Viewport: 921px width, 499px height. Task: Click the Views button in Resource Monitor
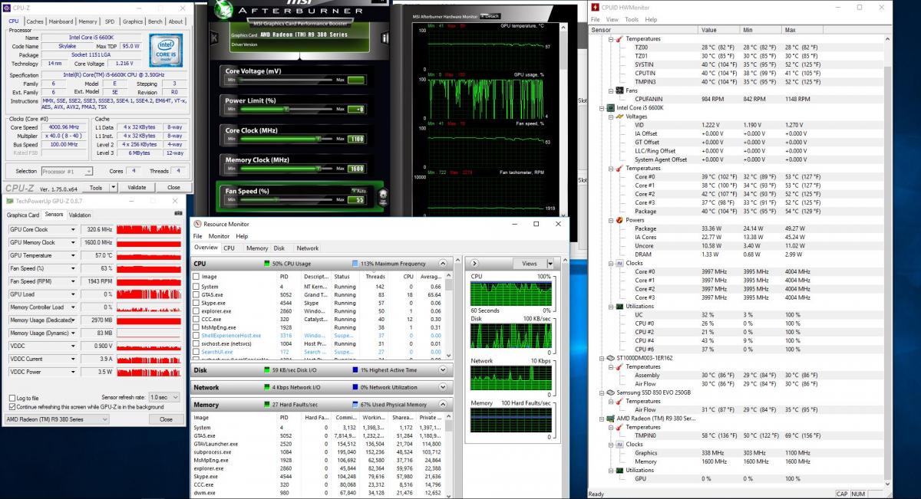point(530,263)
